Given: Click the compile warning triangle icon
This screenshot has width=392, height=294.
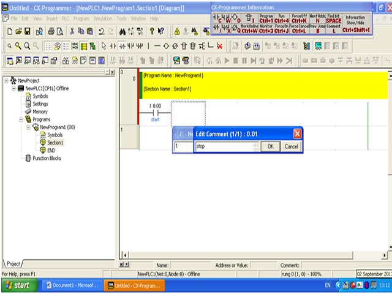Looking at the screenshot, I should click(177, 31).
